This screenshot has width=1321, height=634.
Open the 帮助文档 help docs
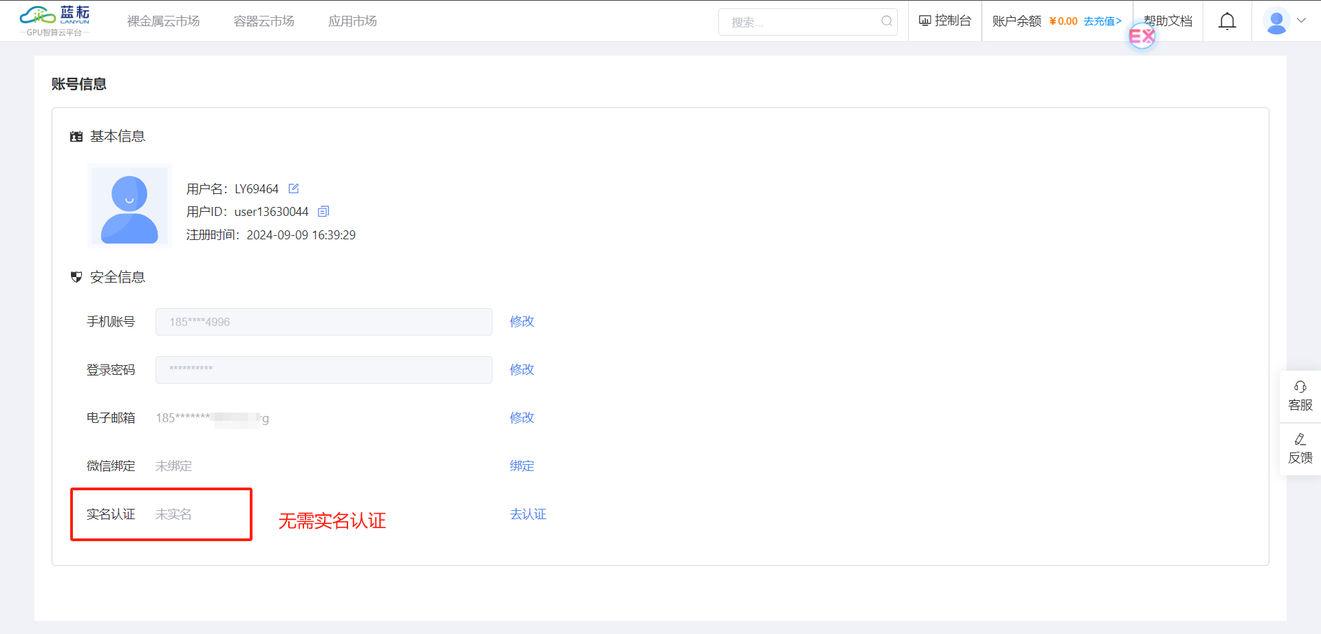(1168, 21)
